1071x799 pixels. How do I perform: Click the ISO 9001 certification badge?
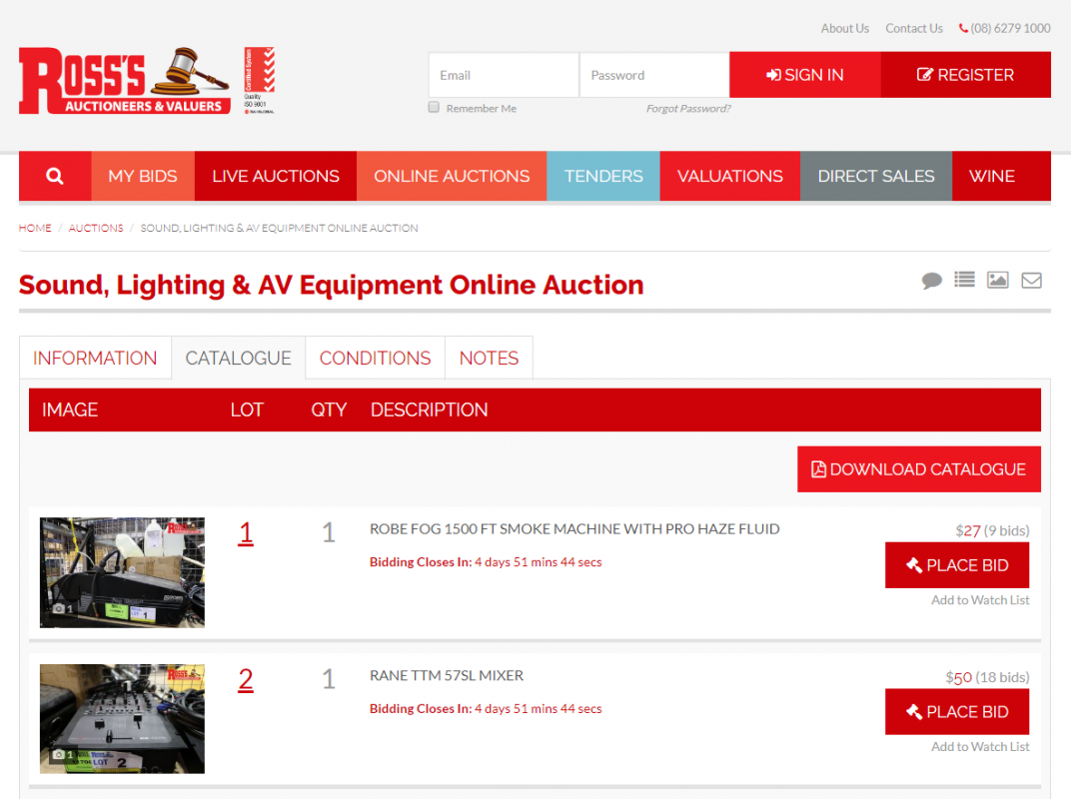pos(260,80)
